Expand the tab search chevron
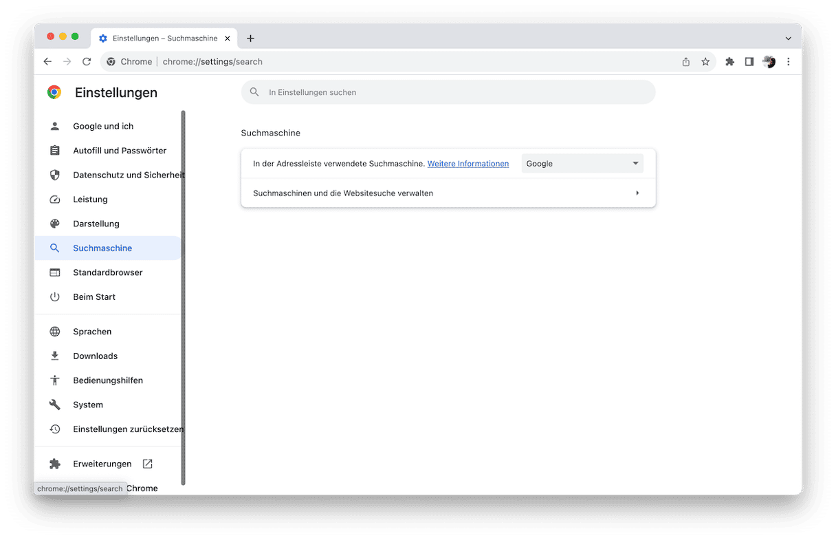 click(788, 39)
